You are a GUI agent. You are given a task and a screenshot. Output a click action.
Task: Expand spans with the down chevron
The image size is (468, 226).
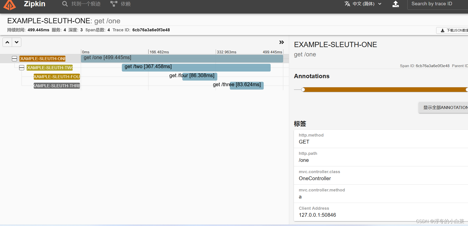pos(17,42)
